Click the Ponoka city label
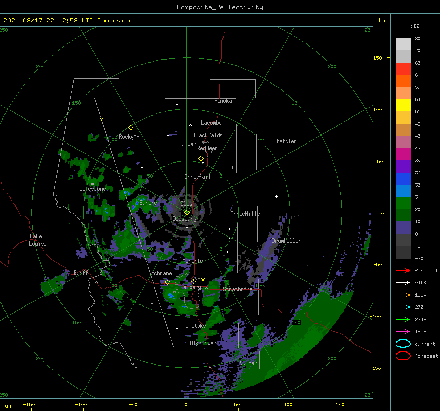440x411 pixels. tap(223, 101)
